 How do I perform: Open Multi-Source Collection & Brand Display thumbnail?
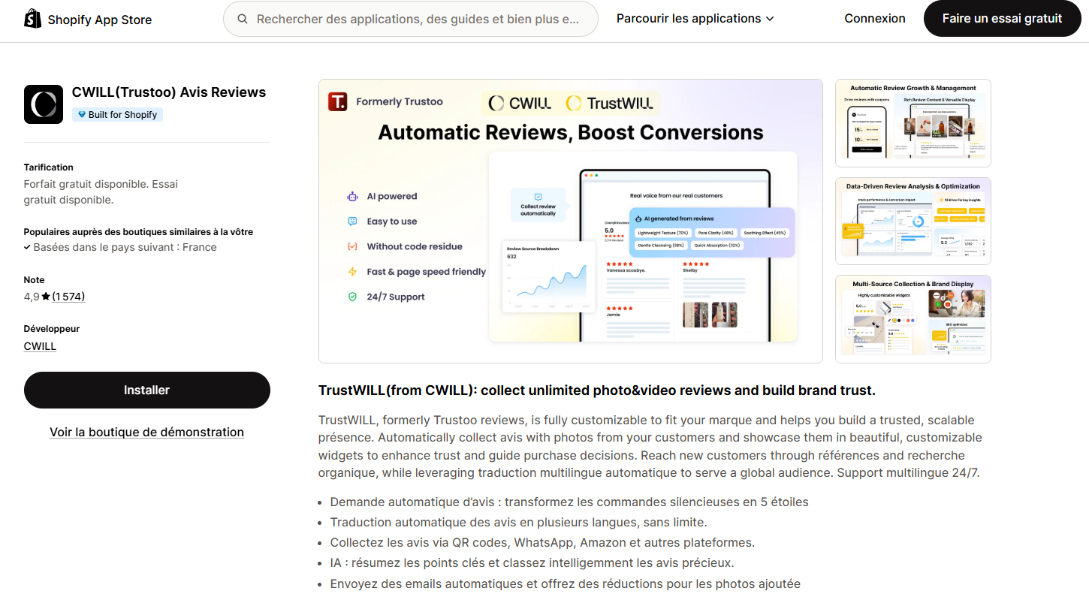click(x=913, y=319)
